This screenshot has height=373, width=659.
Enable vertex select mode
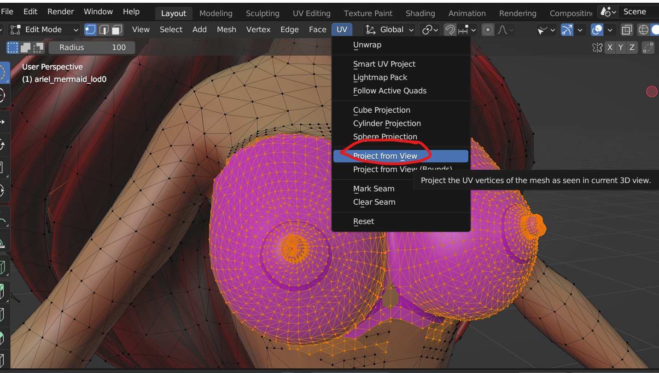tap(91, 30)
